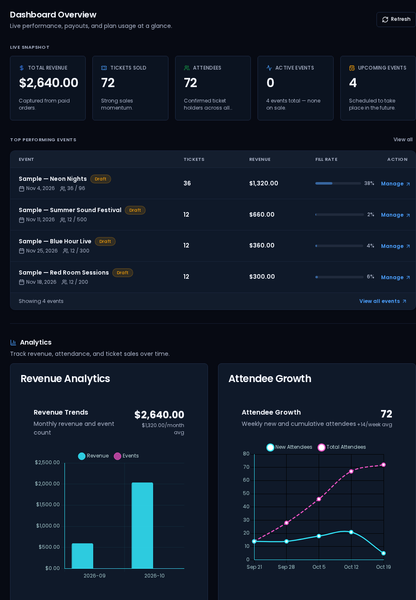
Task: Click the 2026-09 revenue bar
Action: point(82,556)
